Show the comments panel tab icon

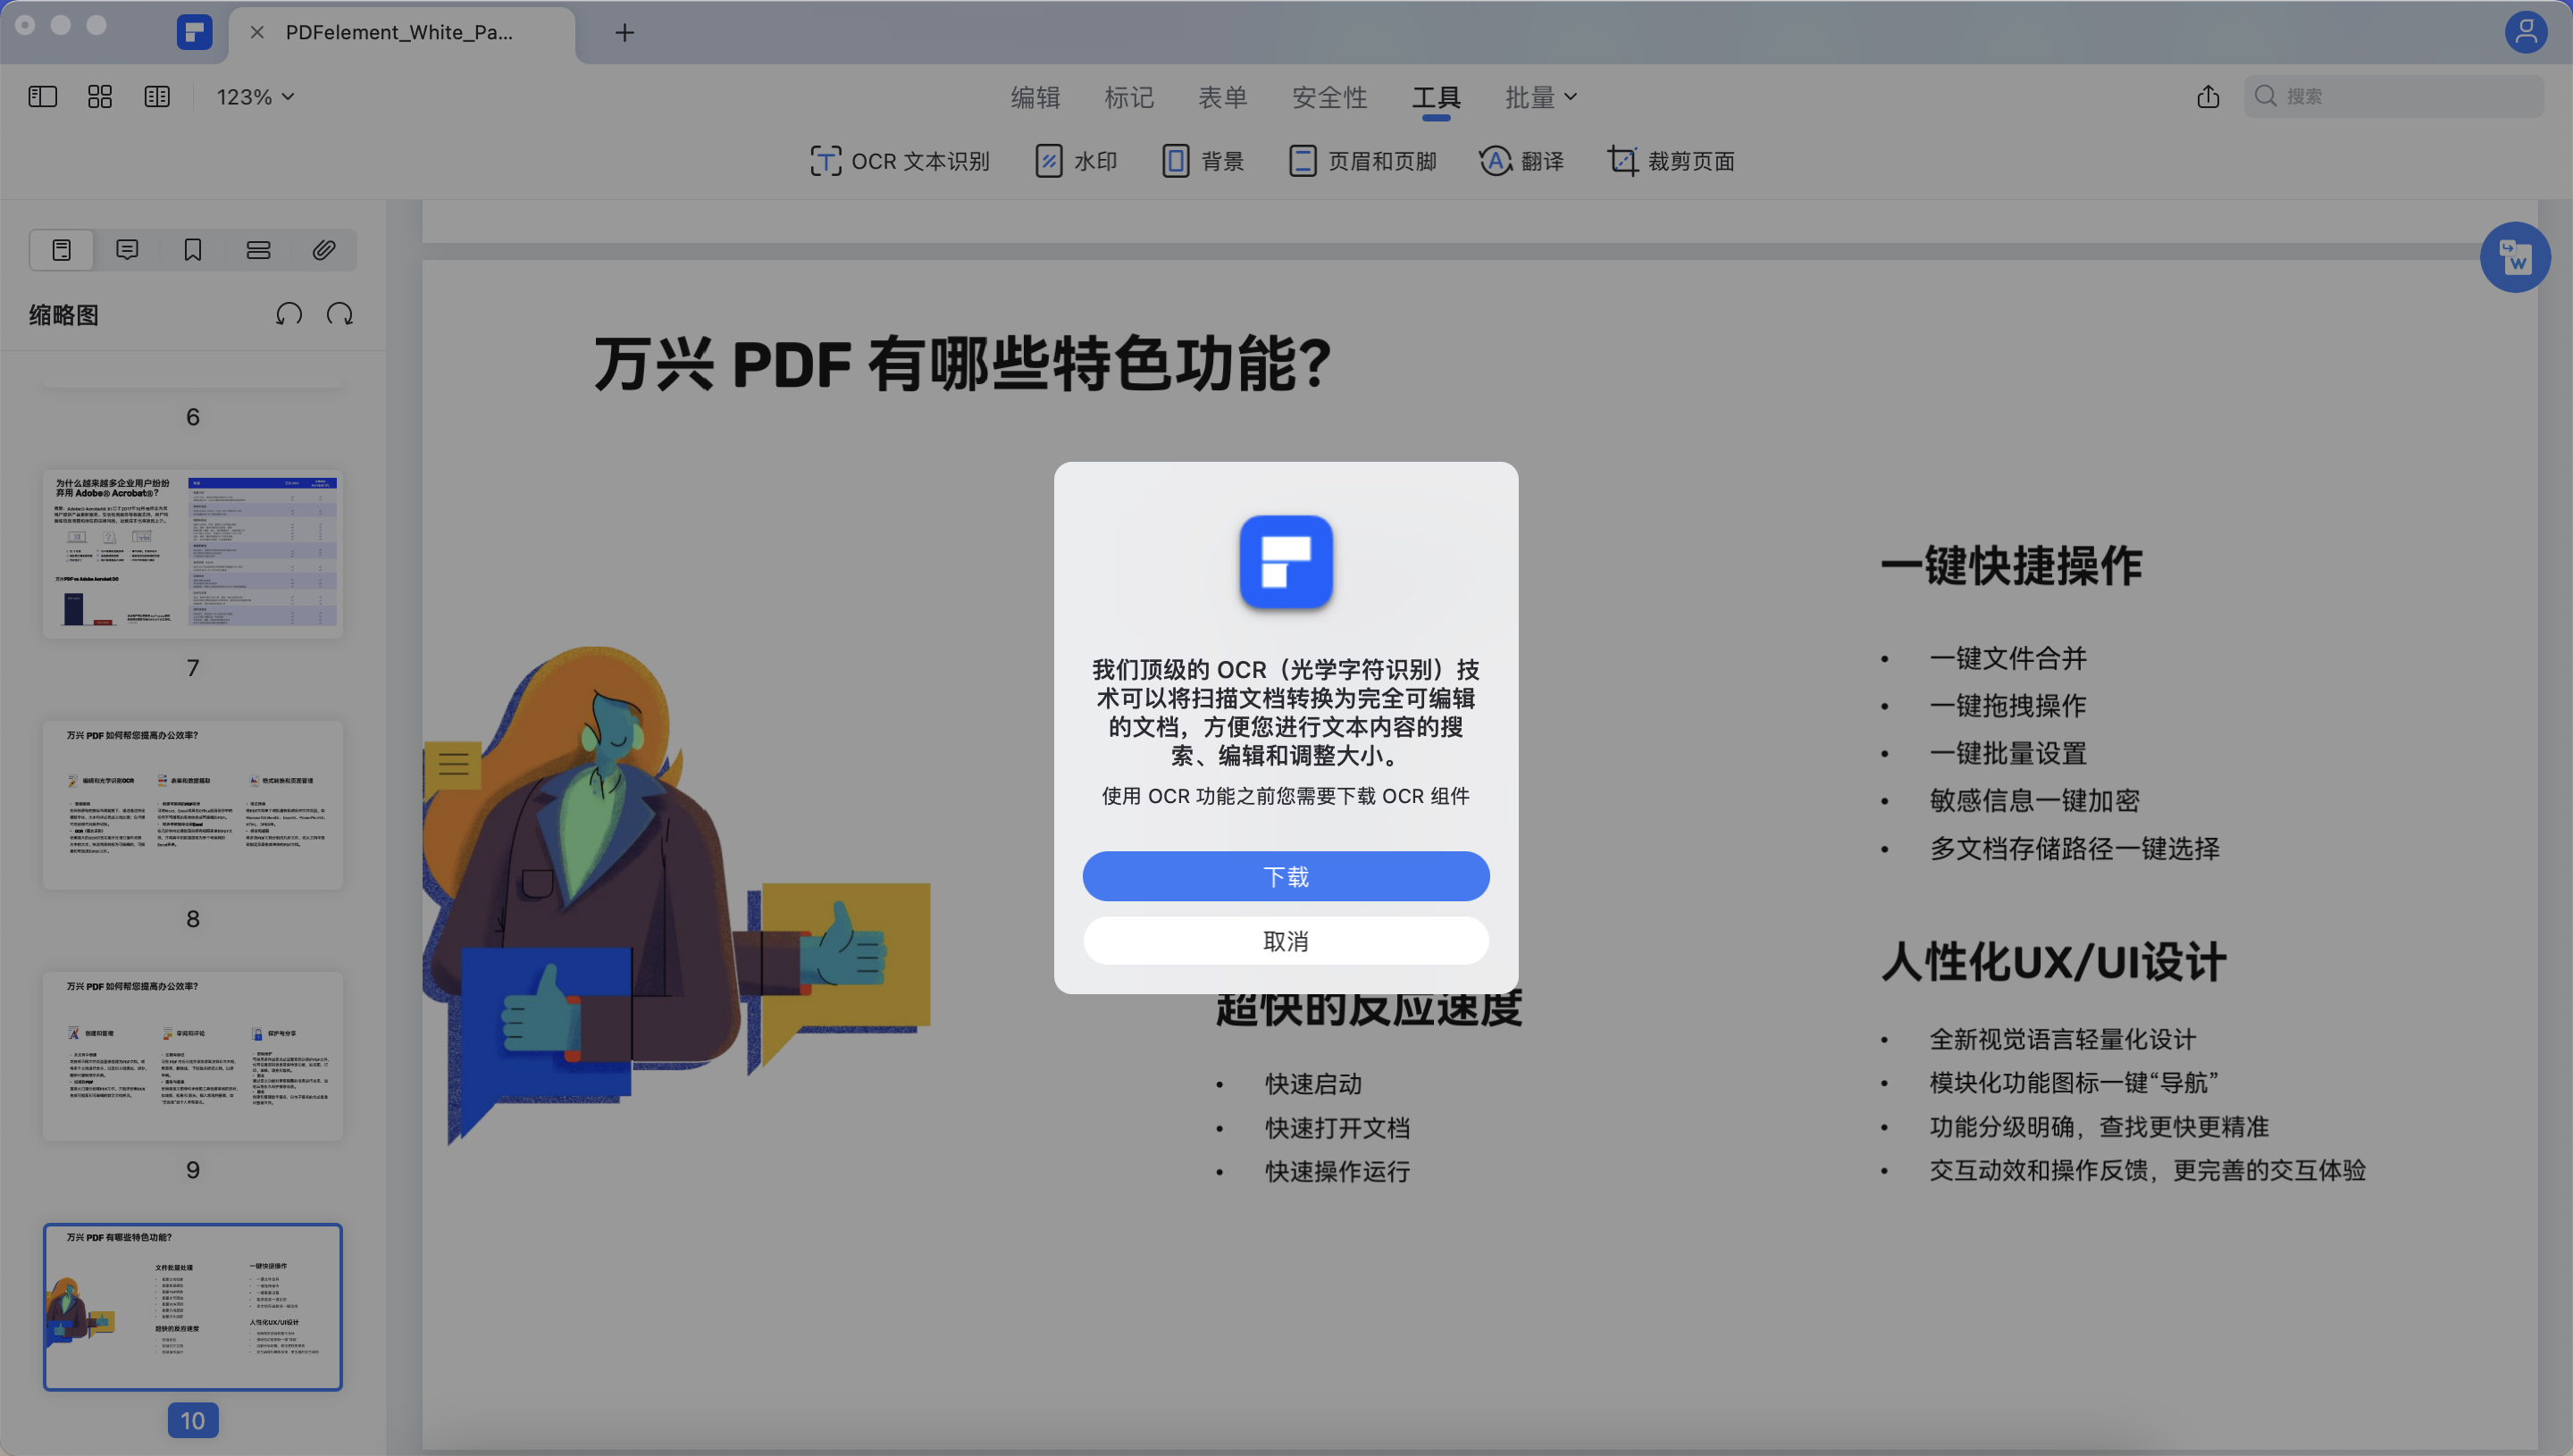pos(127,250)
